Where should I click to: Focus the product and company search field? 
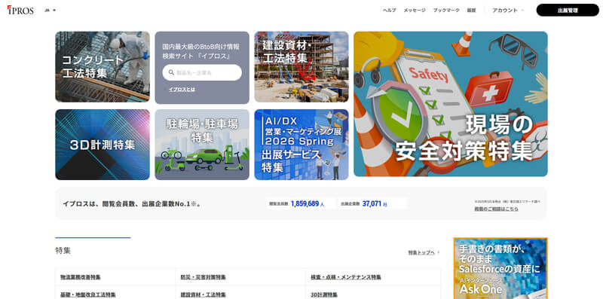click(x=202, y=72)
